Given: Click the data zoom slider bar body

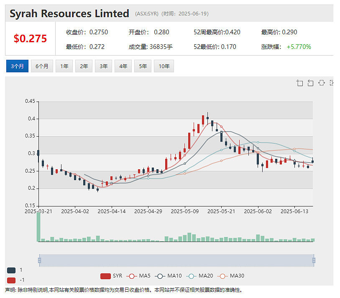Looking at the screenshot, I should 176,260.
